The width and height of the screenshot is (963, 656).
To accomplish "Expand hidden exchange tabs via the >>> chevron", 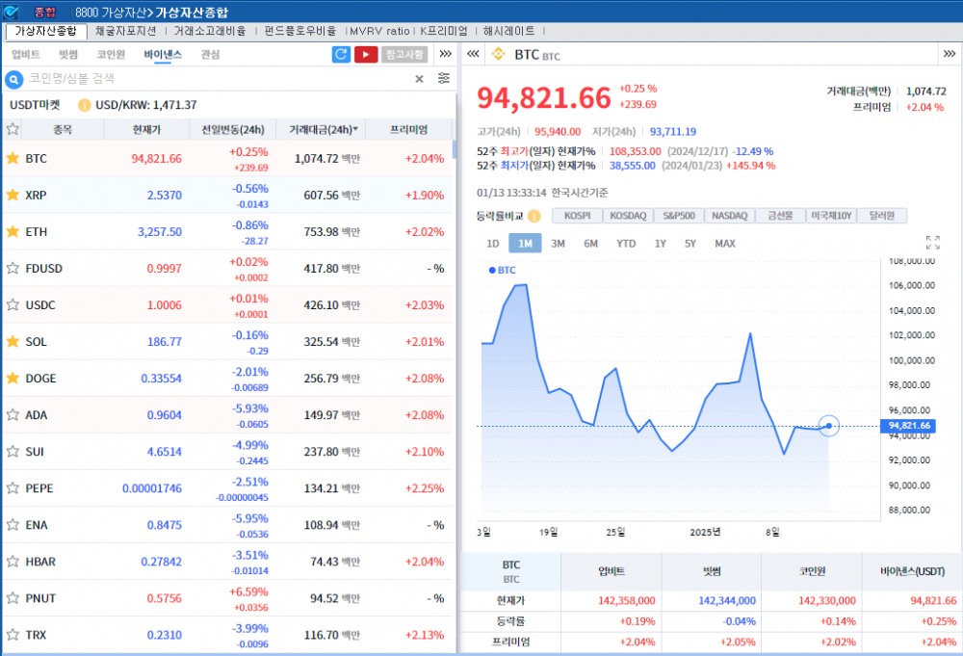I will click(x=445, y=55).
